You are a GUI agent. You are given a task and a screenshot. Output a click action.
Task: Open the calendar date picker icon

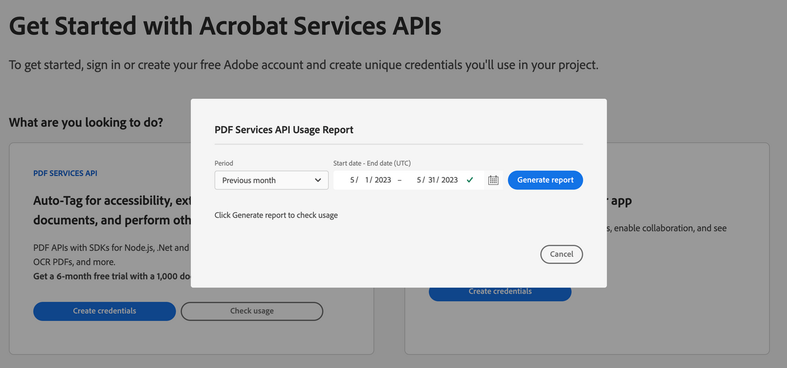click(493, 180)
